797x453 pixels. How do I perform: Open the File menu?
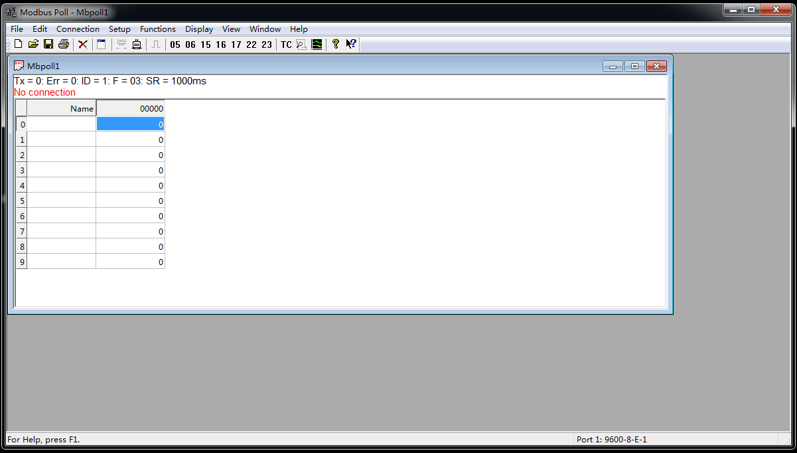point(17,29)
